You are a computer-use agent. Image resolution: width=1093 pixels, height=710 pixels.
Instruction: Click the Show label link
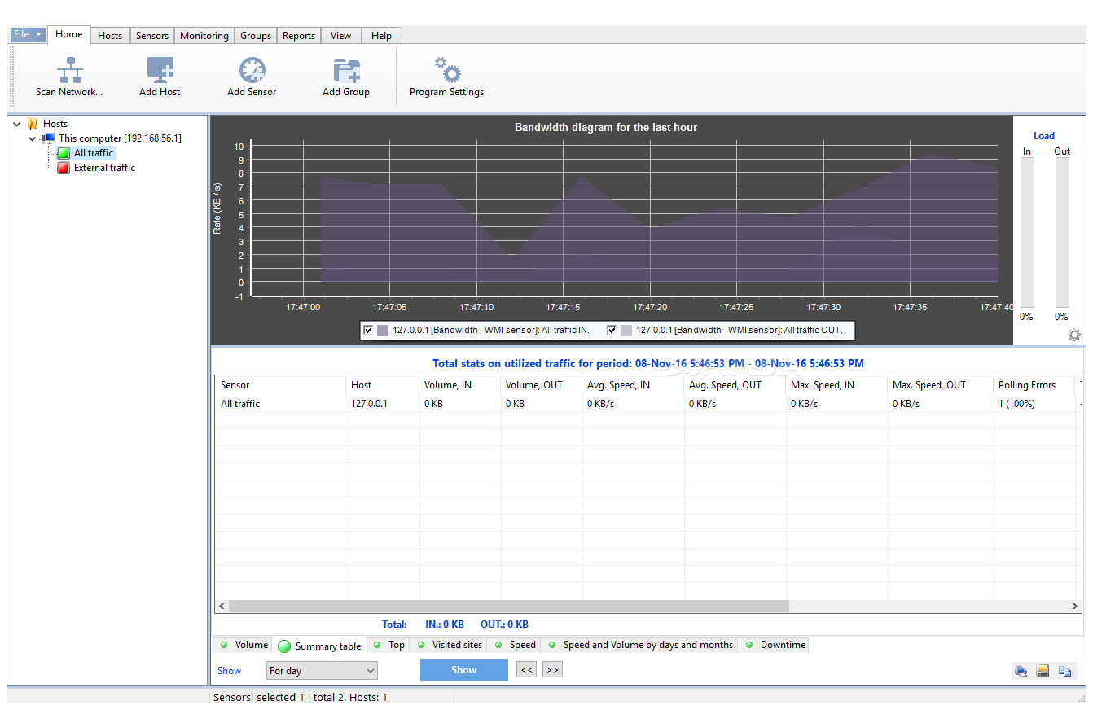tap(229, 671)
